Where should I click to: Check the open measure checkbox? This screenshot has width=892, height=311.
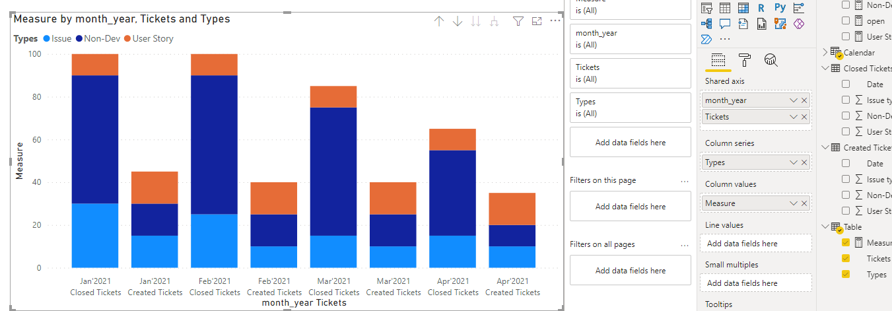tap(846, 20)
